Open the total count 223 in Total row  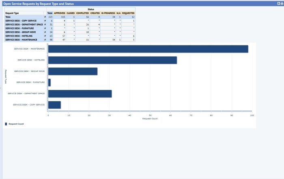[50, 17]
